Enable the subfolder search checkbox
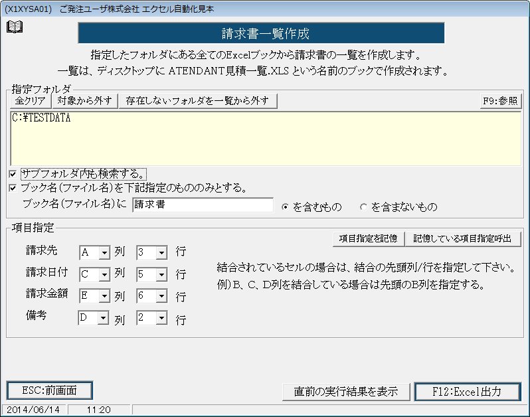The width and height of the screenshot is (530, 417). 13,174
